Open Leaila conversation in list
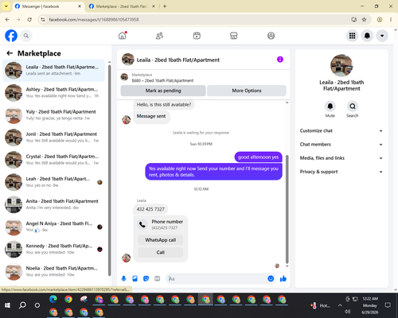The image size is (398, 318). click(x=53, y=70)
